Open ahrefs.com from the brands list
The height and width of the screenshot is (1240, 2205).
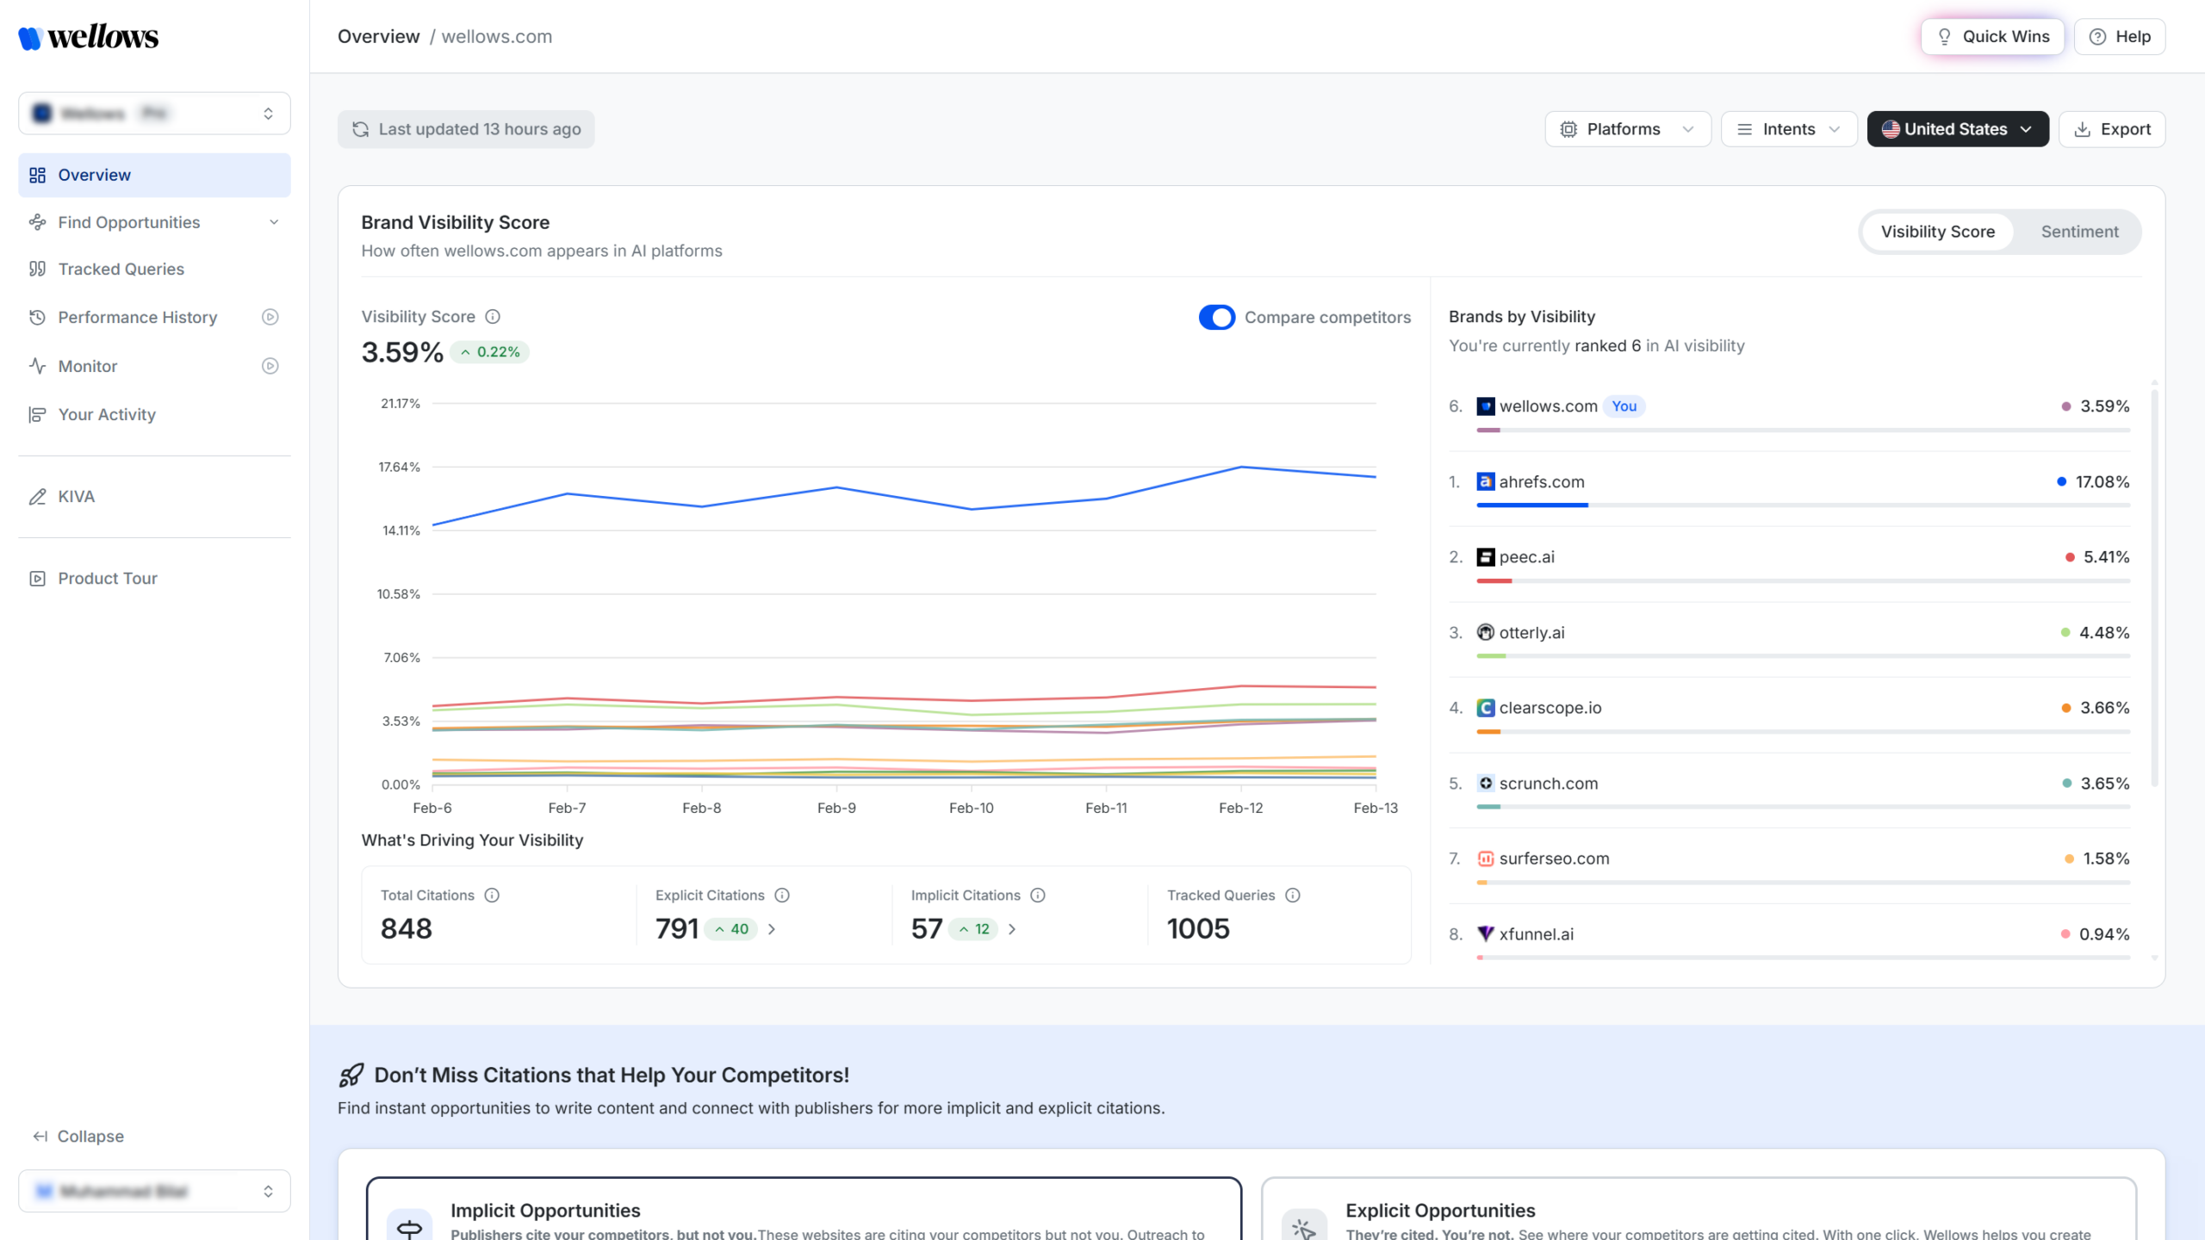click(1541, 481)
